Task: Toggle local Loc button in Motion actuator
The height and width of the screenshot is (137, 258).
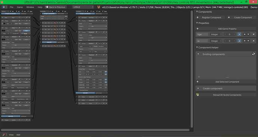Action: click(106, 71)
